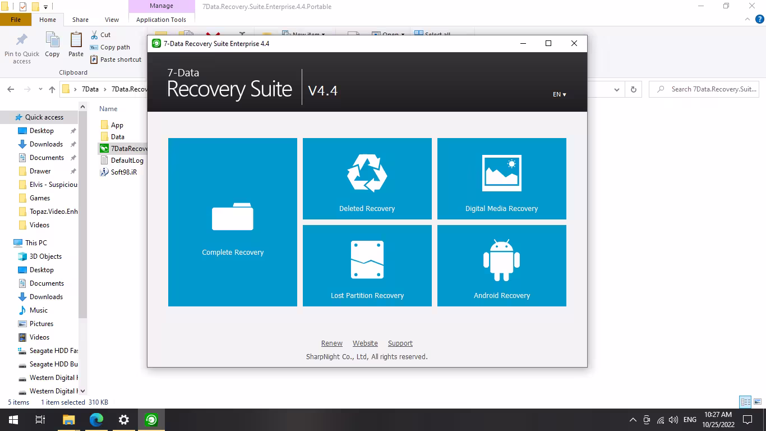Open Settings from the taskbar
Screen dimensions: 766x431
pyautogui.click(x=124, y=420)
